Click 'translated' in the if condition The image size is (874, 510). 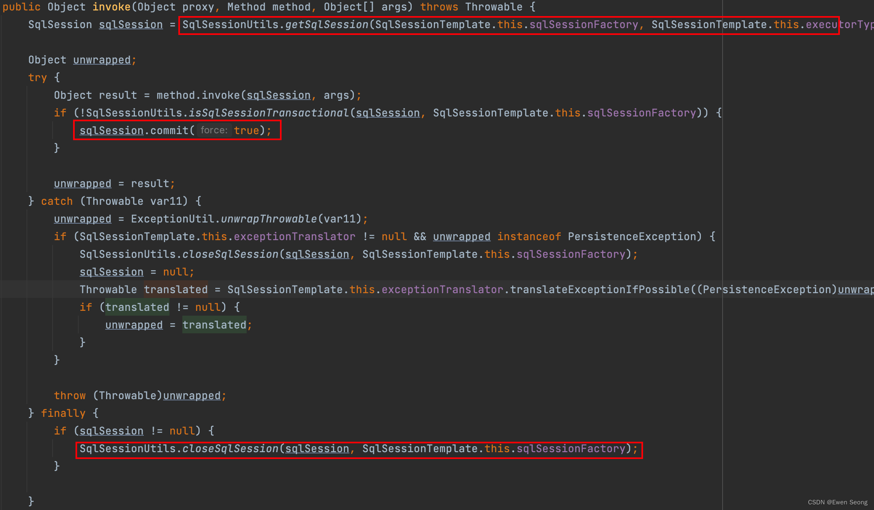click(x=137, y=307)
